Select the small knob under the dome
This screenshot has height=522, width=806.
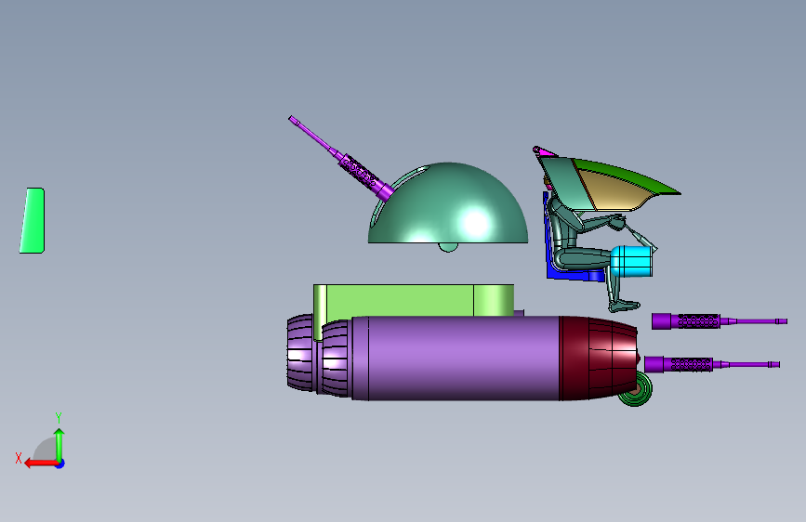coord(448,247)
